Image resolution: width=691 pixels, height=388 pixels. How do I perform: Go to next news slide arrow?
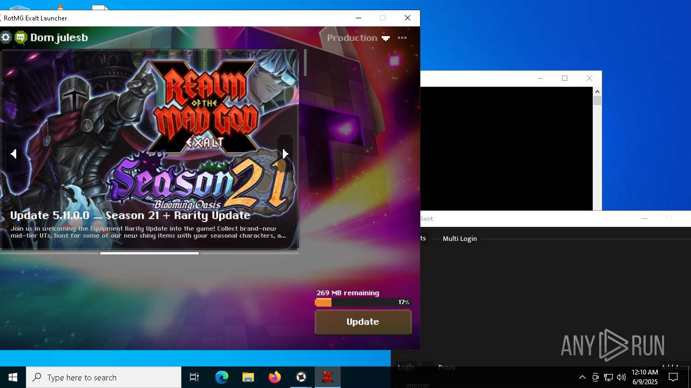pyautogui.click(x=285, y=154)
